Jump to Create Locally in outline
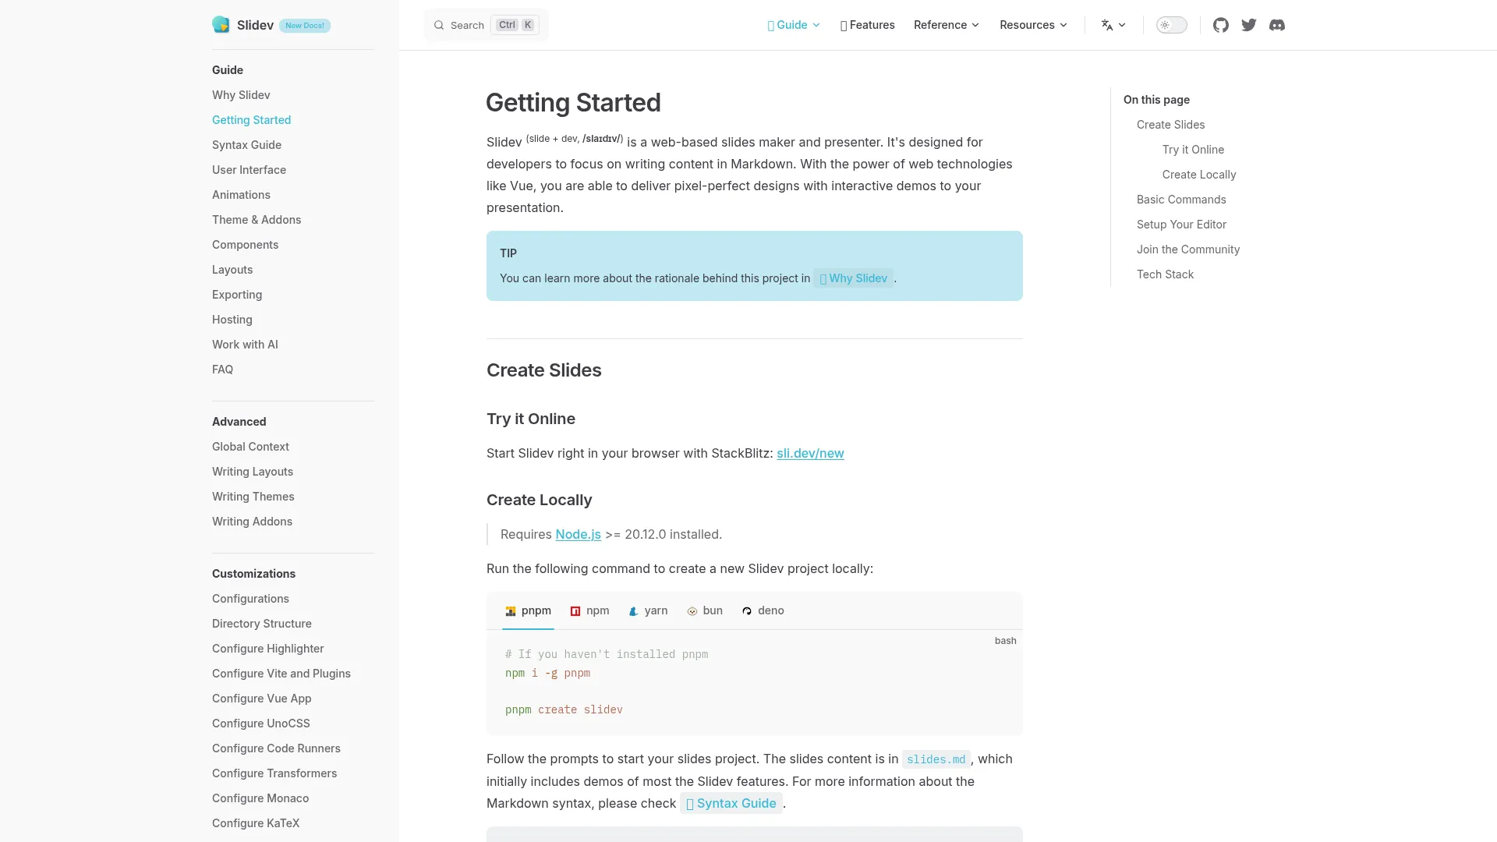 (x=1199, y=175)
